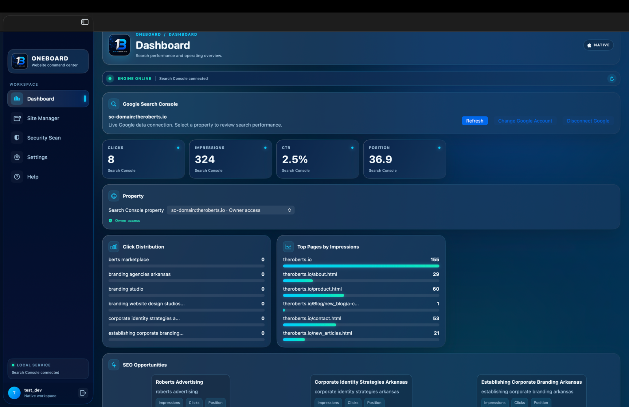Go to Security Scan page
Screen dimensions: 629x407
[x=48, y=138]
